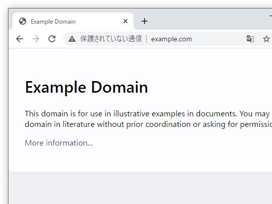Viewport: 272px width, 204px height.
Task: Click the first paragraph line starting "This domain"
Action: coord(148,114)
